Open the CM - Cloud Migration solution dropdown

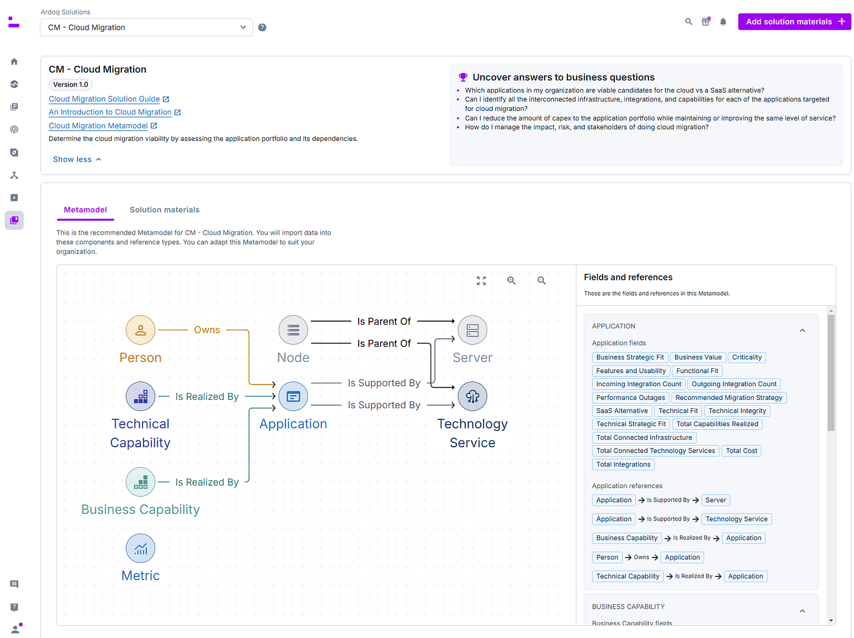point(146,27)
